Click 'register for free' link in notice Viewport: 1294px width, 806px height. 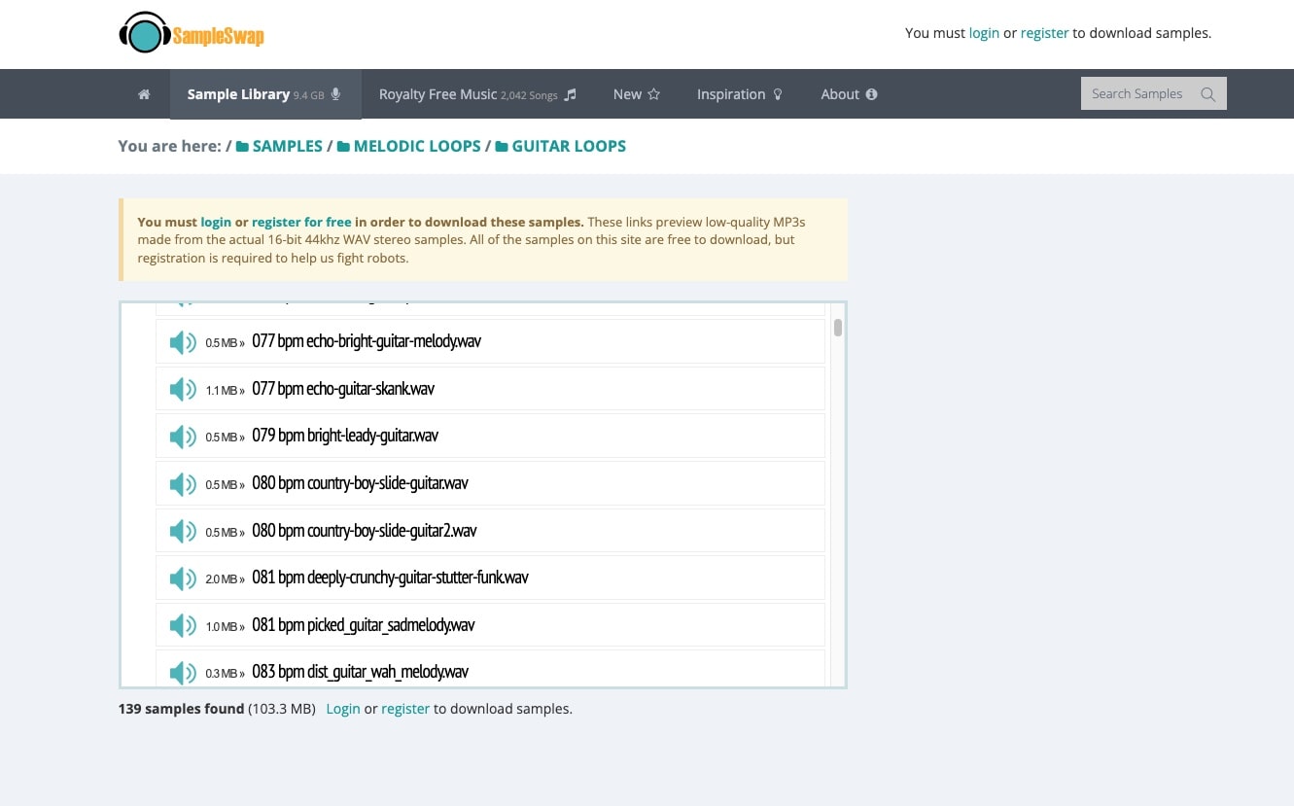point(301,222)
